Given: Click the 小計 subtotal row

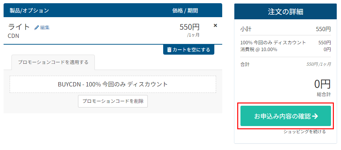Looking at the screenshot, I should (x=286, y=29).
